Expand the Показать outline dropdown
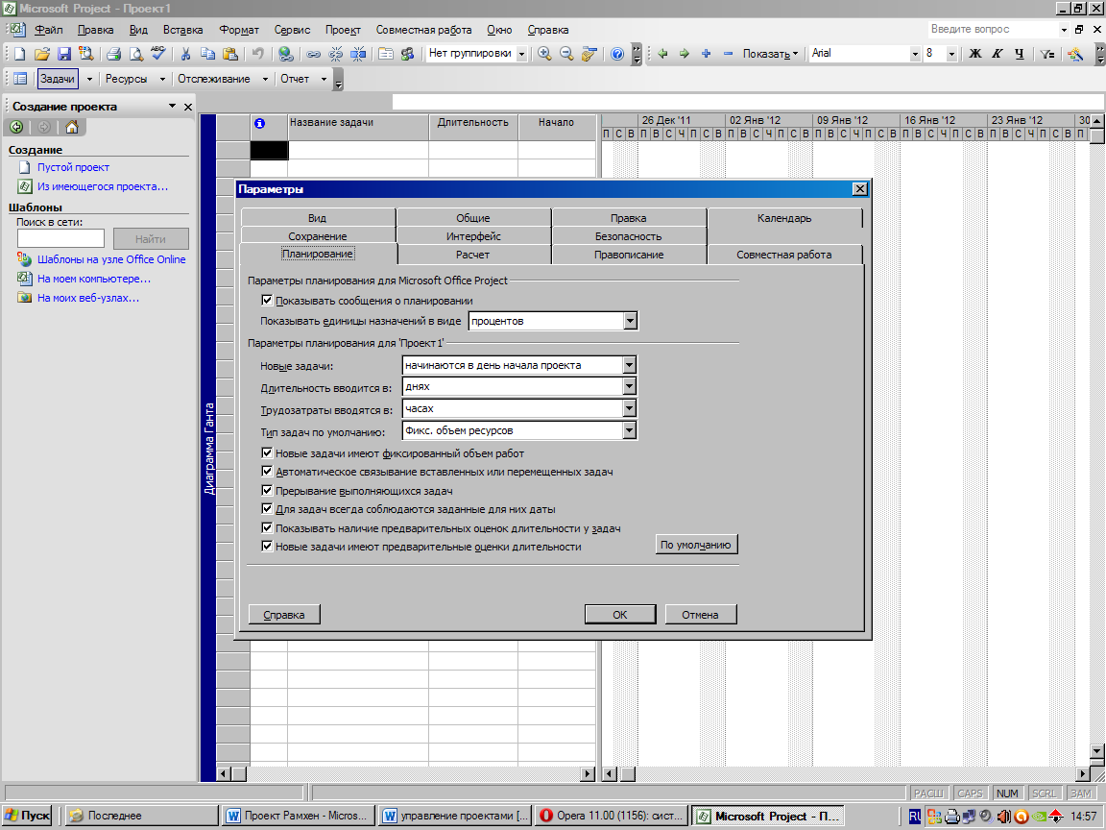Viewport: 1106px width, 830px height. (x=770, y=54)
